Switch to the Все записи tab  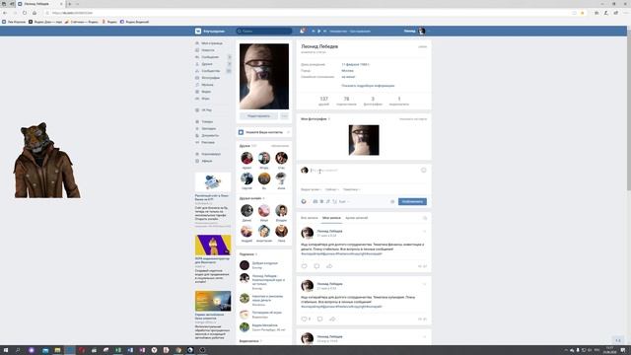(x=310, y=218)
